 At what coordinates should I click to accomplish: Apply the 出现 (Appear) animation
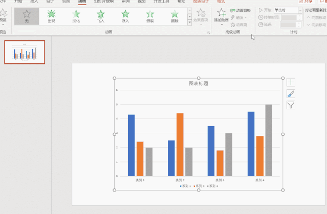pyautogui.click(x=51, y=16)
